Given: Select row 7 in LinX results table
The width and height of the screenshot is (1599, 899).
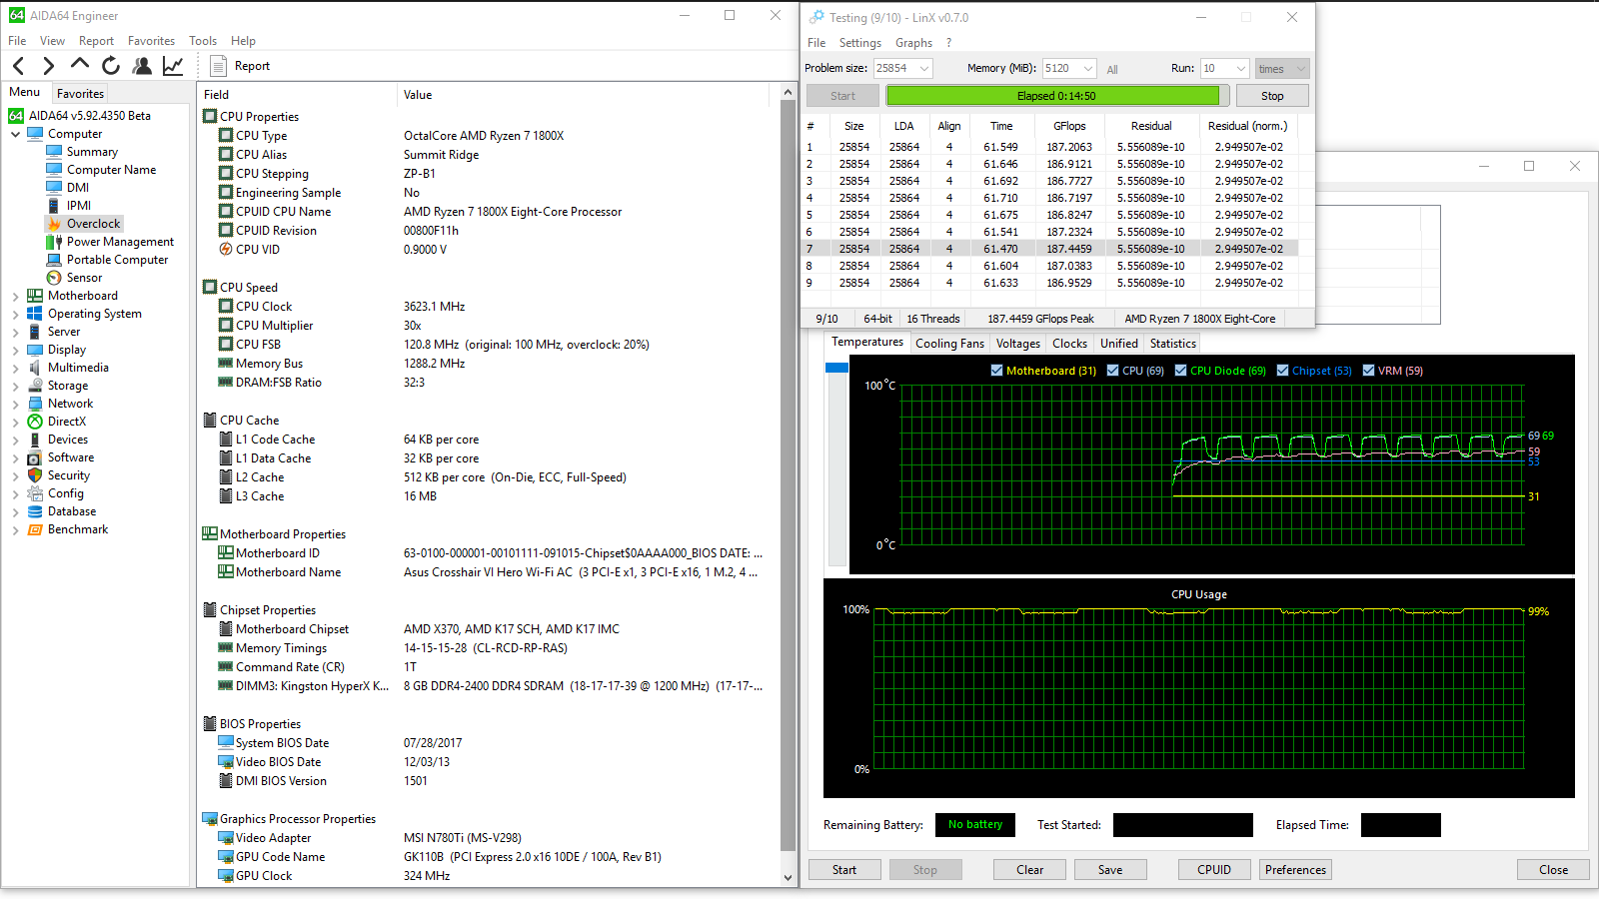Looking at the screenshot, I should tap(1051, 249).
